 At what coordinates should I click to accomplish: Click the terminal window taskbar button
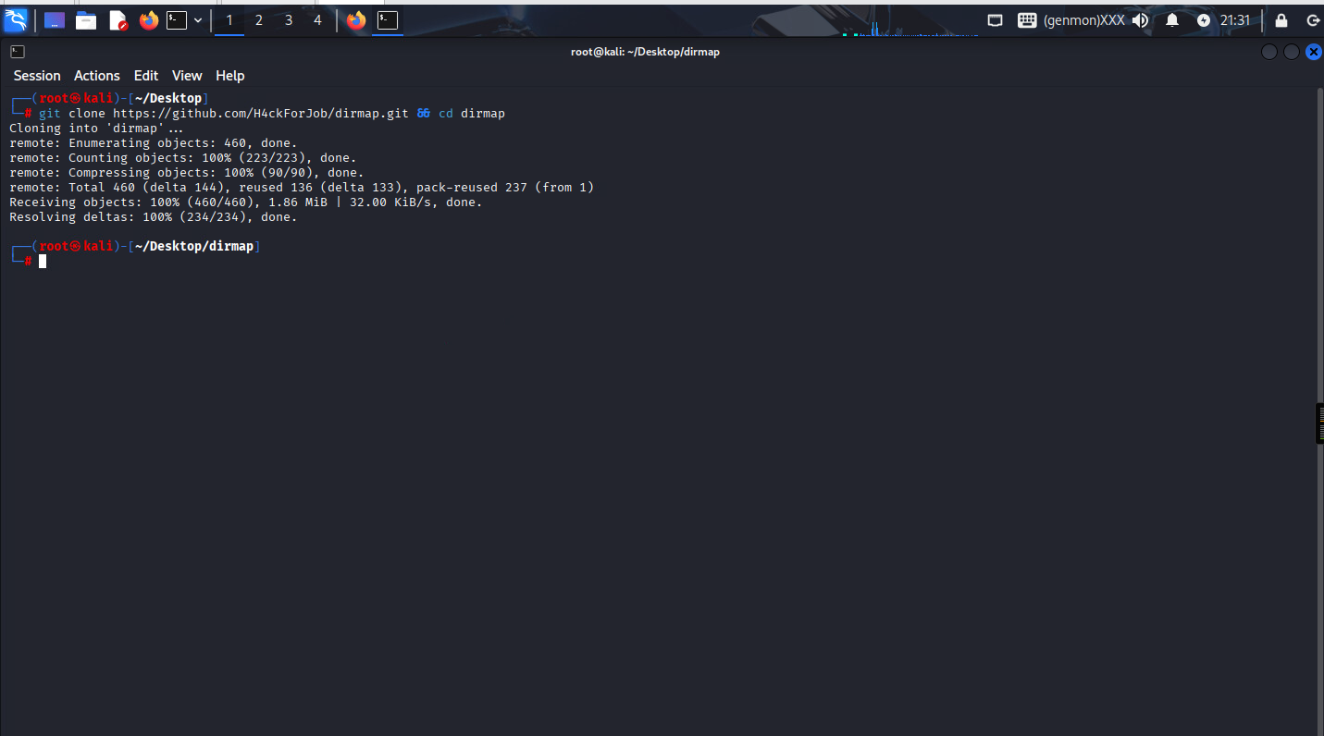388,20
